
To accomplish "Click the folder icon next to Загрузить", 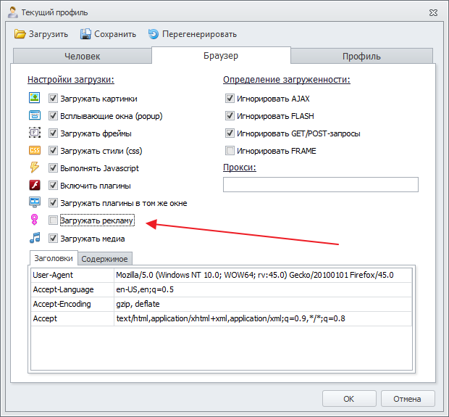I will pyautogui.click(x=20, y=34).
